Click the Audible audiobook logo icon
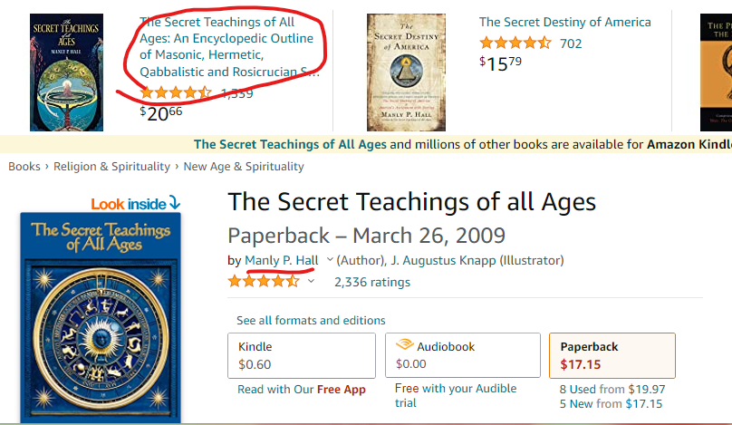Image resolution: width=732 pixels, height=425 pixels. tap(404, 345)
